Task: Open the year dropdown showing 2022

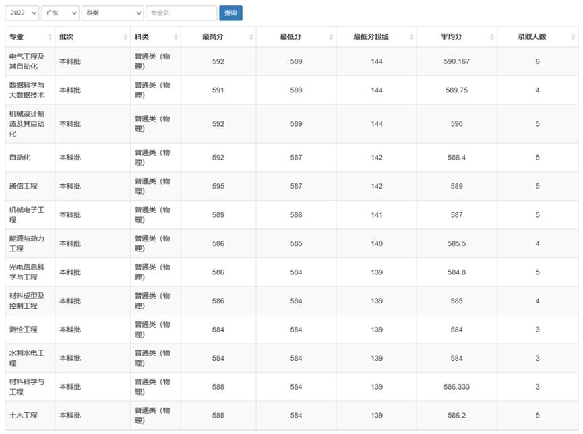Action: 21,12
